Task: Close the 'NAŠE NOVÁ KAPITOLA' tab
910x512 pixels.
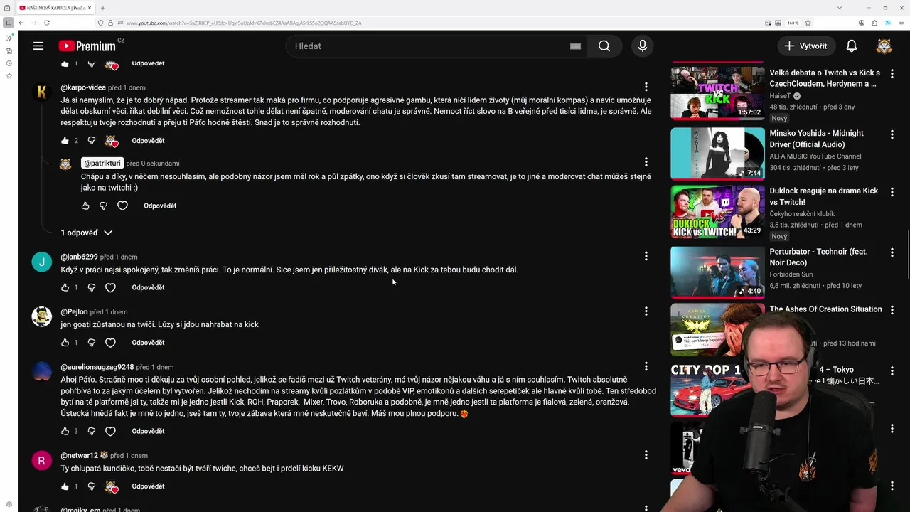Action: pos(90,8)
